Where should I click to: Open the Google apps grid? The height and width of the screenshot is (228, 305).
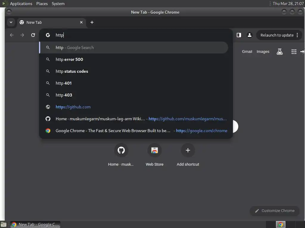pos(294,52)
